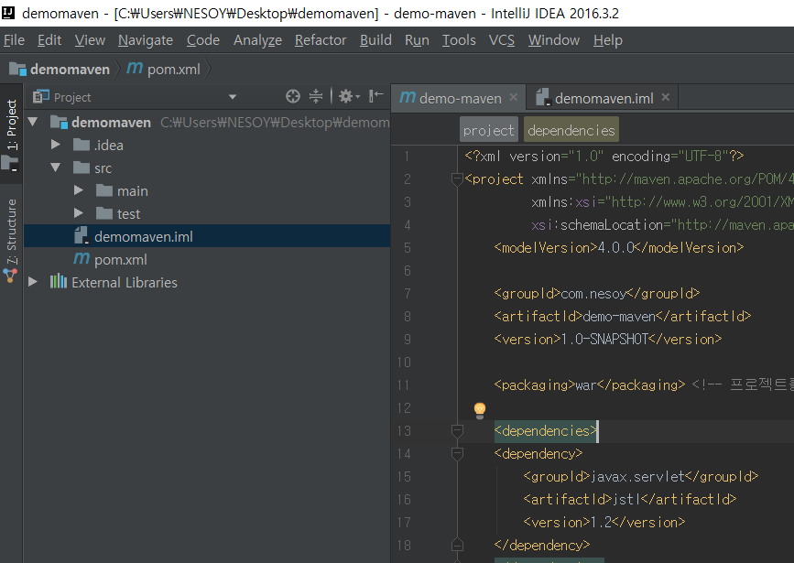Image resolution: width=794 pixels, height=563 pixels.
Task: Click pom.xml breadcrumb in navigation bar
Action: point(164,70)
